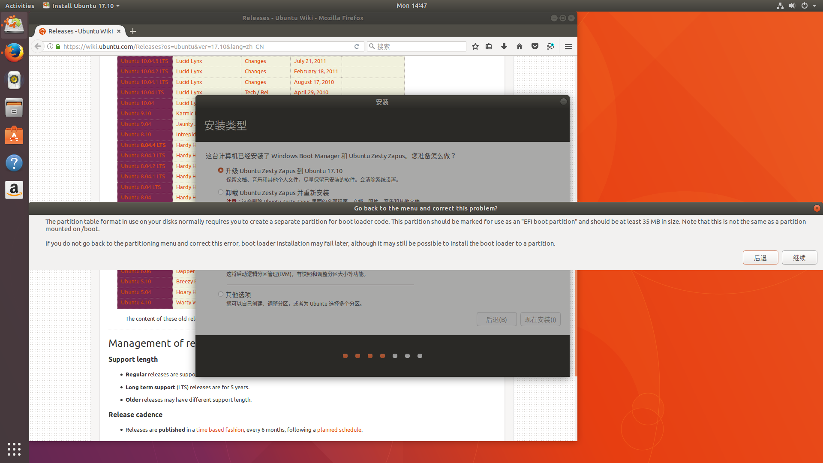Select uninstall Zesty Zapus and reinstall option
Viewport: 823px width, 463px height.
(221, 192)
